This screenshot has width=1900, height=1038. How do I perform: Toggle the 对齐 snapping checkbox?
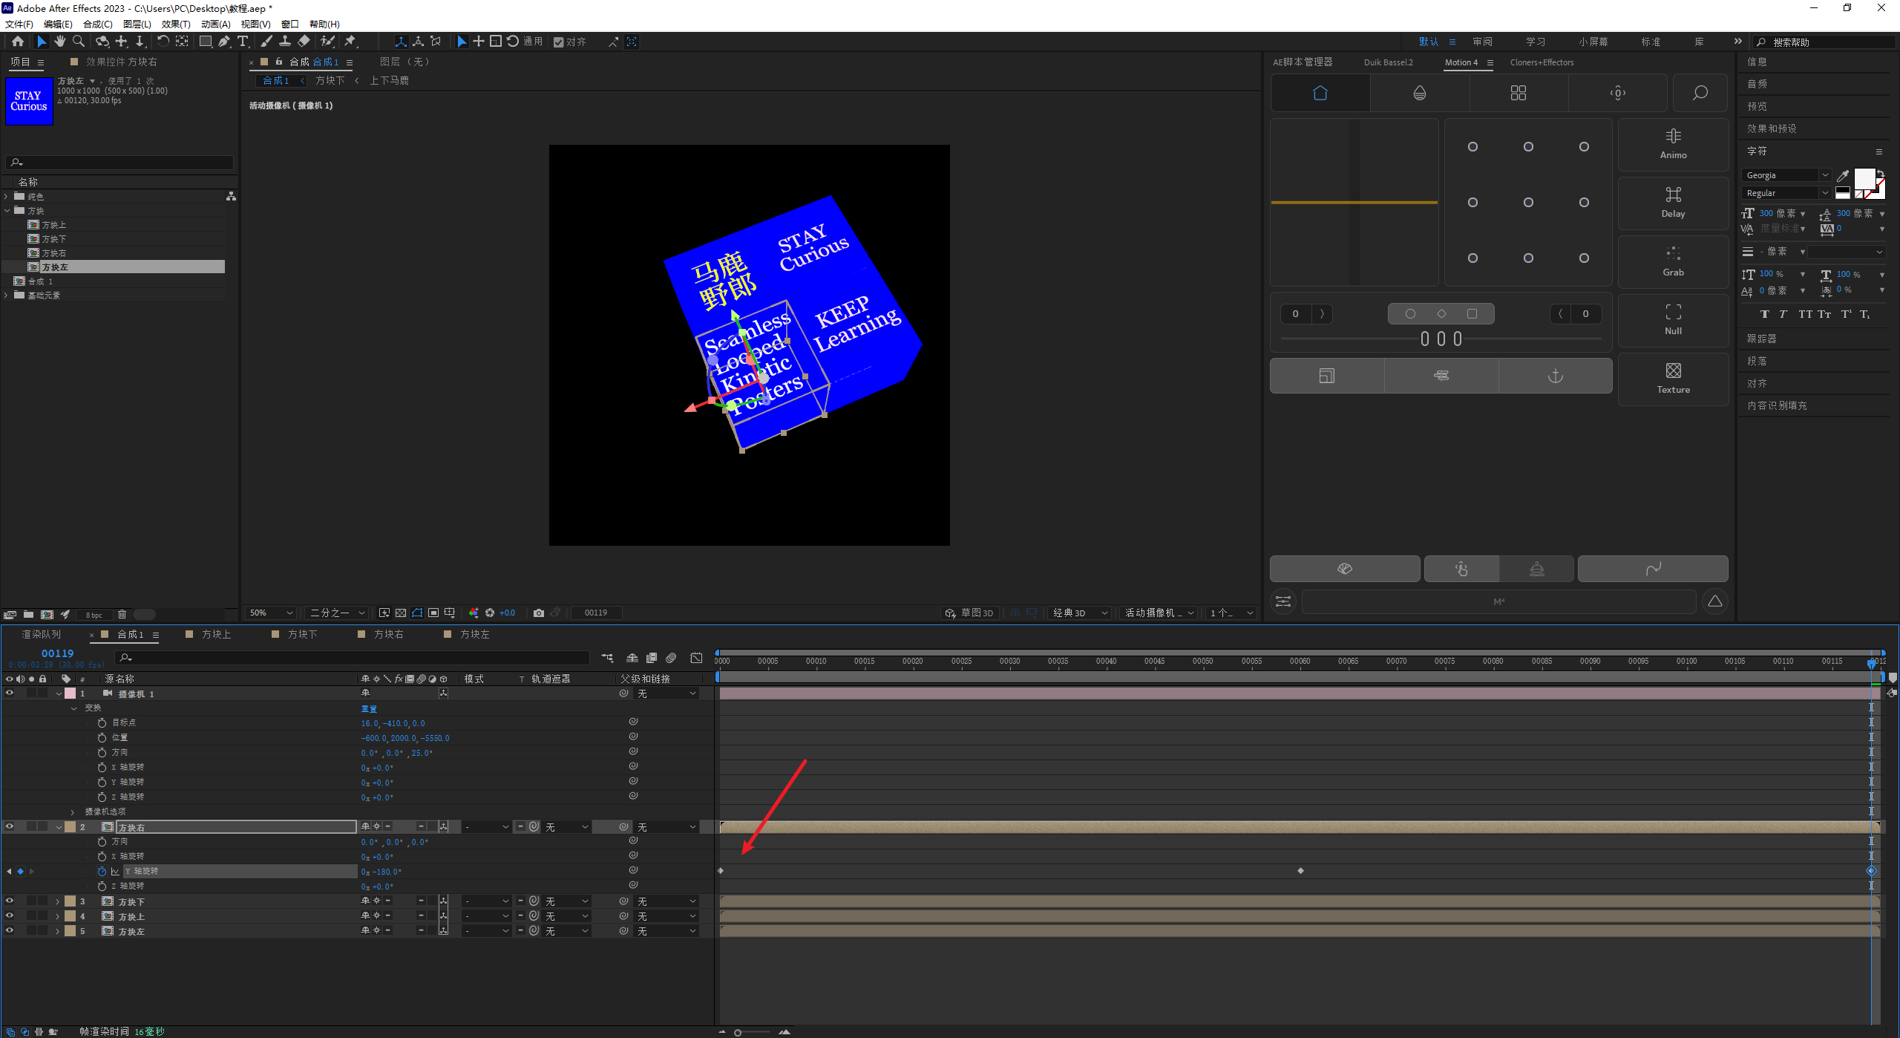559,42
